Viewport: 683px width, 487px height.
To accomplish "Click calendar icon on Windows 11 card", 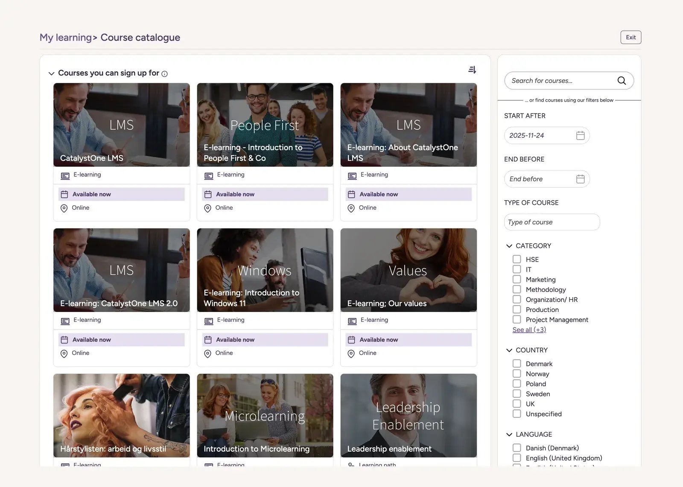I will (x=208, y=340).
